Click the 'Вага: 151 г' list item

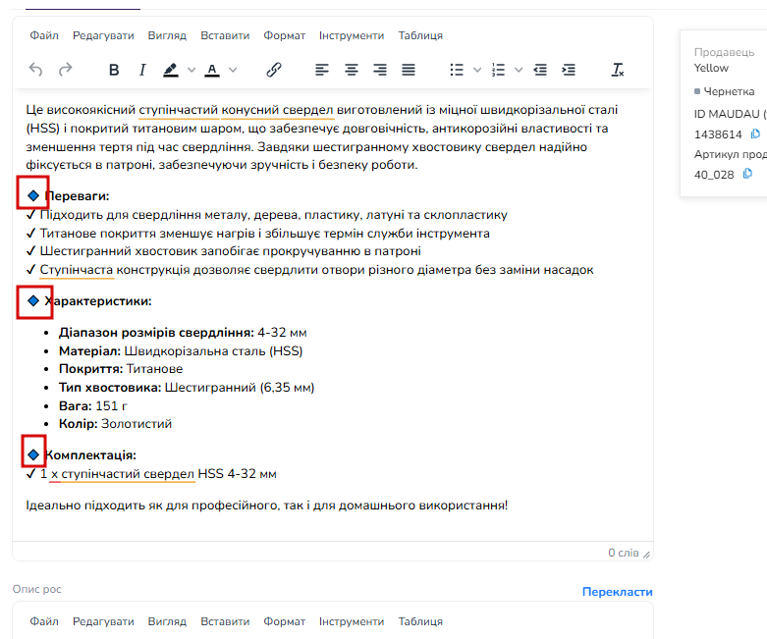click(x=93, y=405)
